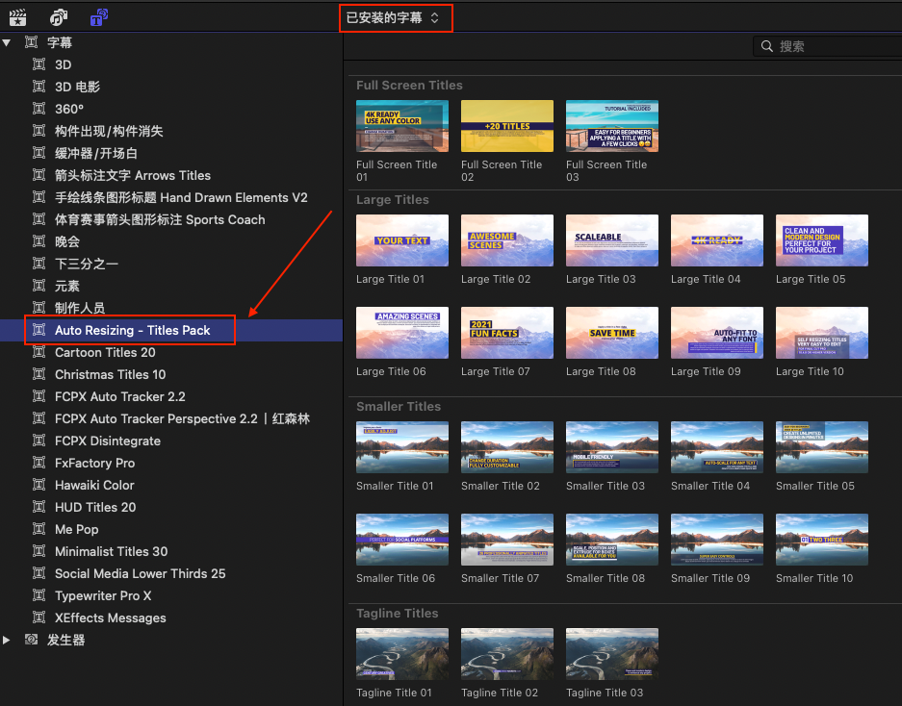
Task: Click the icon beside 元素 category
Action: pyautogui.click(x=39, y=286)
